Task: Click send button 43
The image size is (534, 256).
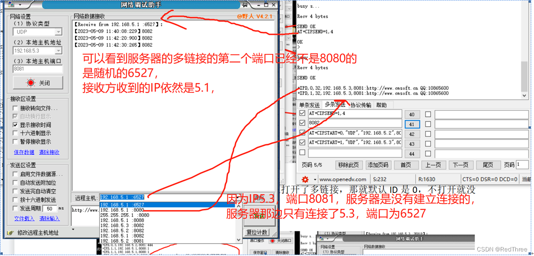Action: [412, 144]
